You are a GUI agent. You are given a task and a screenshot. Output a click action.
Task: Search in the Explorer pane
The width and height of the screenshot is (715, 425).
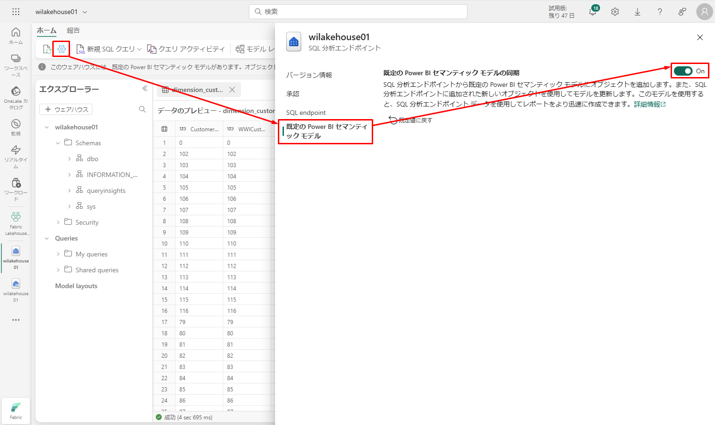(142, 109)
